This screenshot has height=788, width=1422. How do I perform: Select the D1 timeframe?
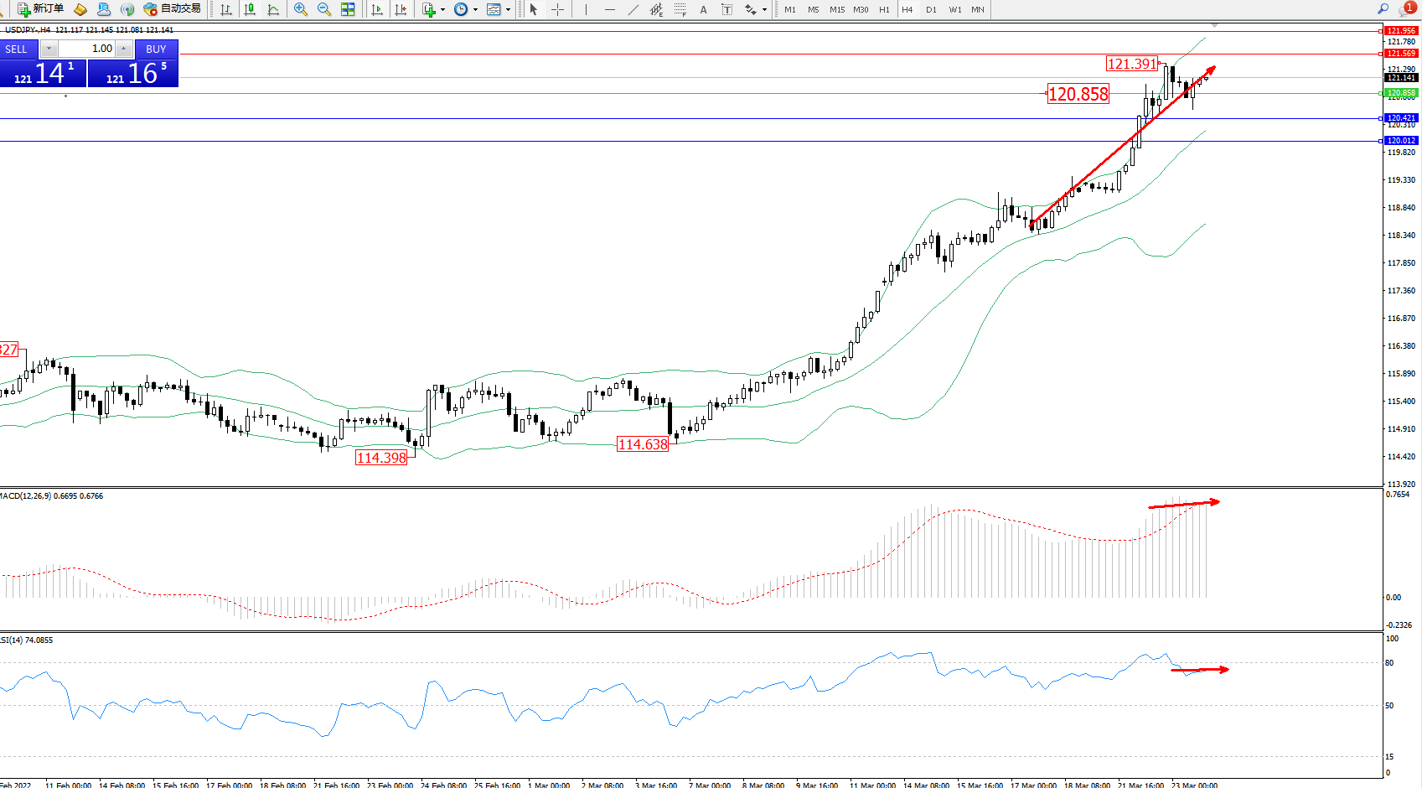click(931, 10)
